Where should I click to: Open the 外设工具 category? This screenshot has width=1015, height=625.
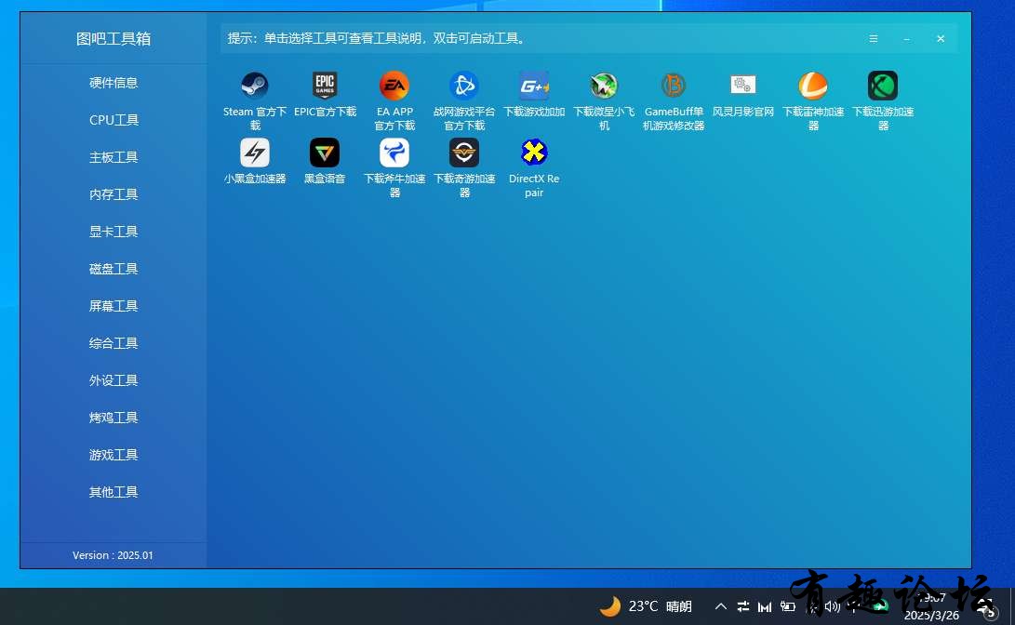[114, 380]
